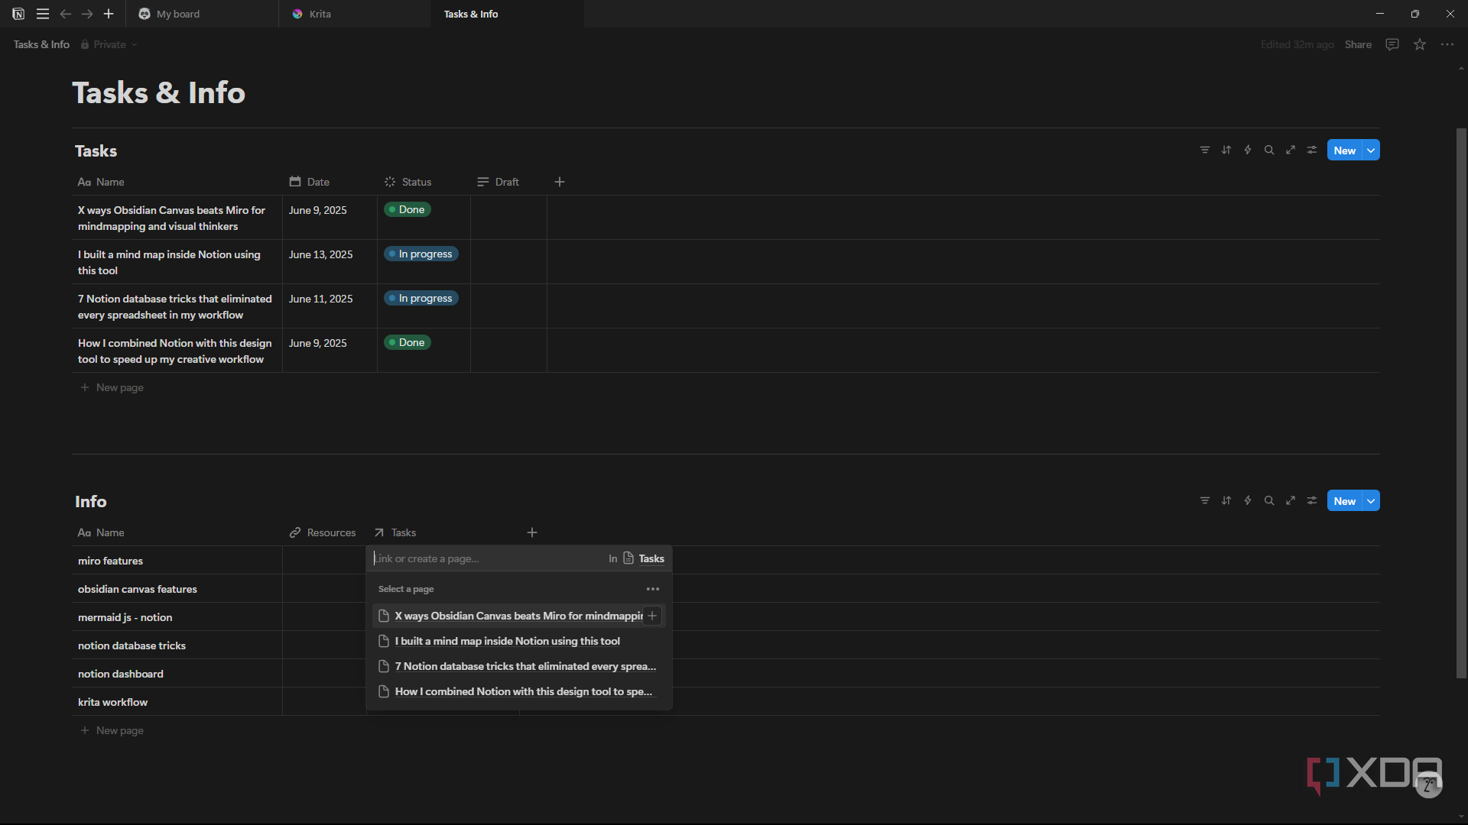Select 'I built a mind map' page option
The width and height of the screenshot is (1468, 825).
[x=518, y=641]
